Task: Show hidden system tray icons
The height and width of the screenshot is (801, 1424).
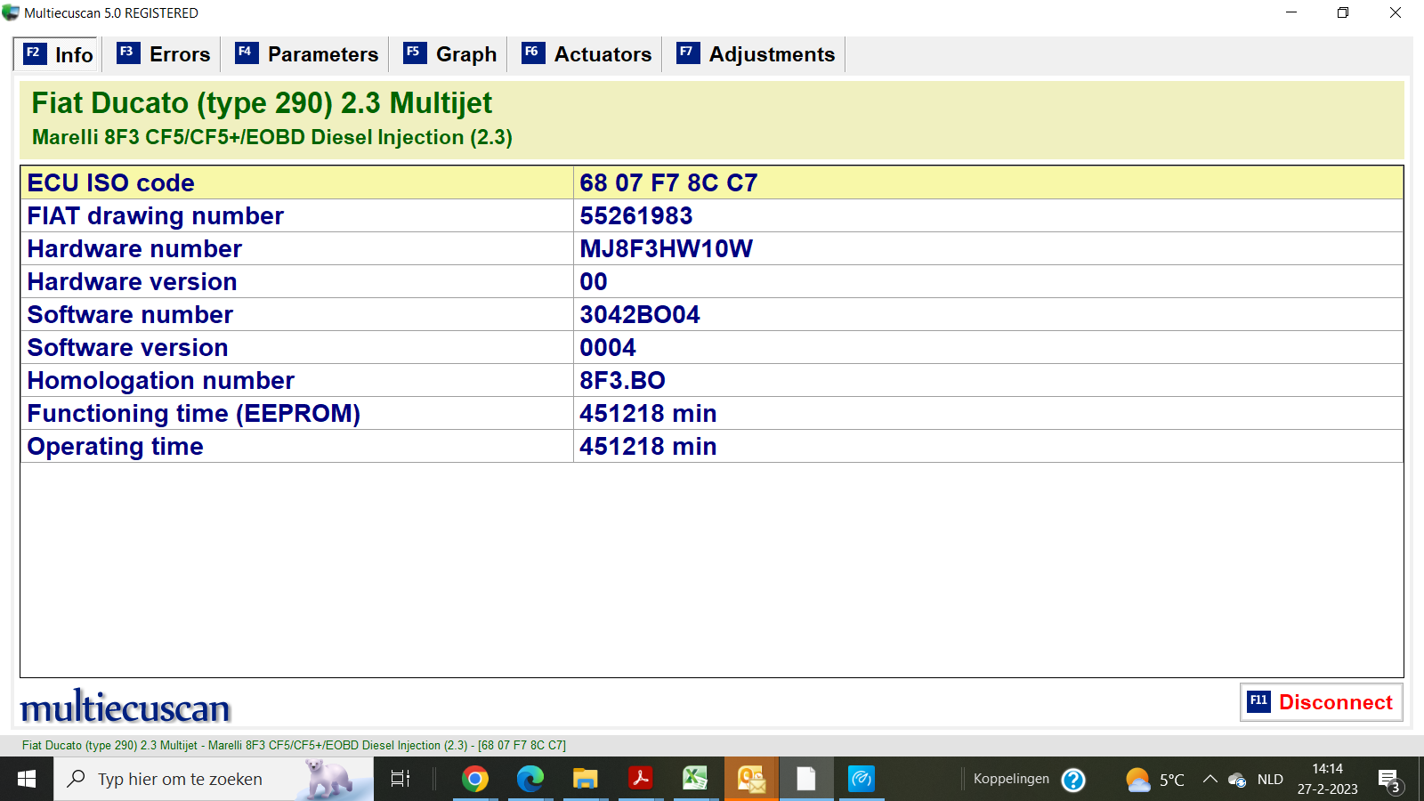Action: (1210, 779)
